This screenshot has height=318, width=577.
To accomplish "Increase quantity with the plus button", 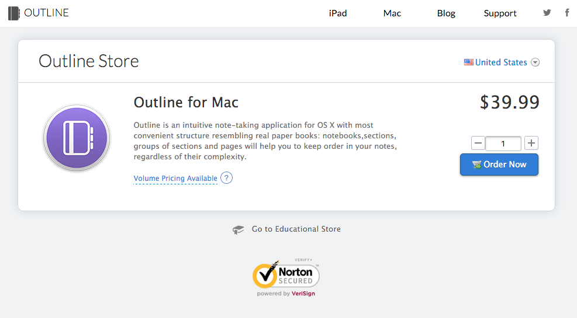I will 531,143.
